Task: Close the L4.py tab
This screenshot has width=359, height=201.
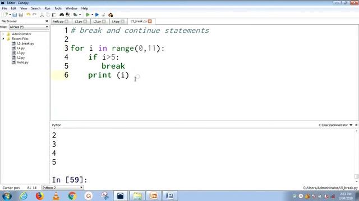Action: tap(122, 21)
